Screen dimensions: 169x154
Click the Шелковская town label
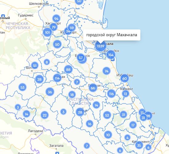point(39,4)
